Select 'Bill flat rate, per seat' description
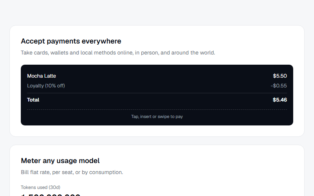Screen dimensions: 314x196 (72, 172)
